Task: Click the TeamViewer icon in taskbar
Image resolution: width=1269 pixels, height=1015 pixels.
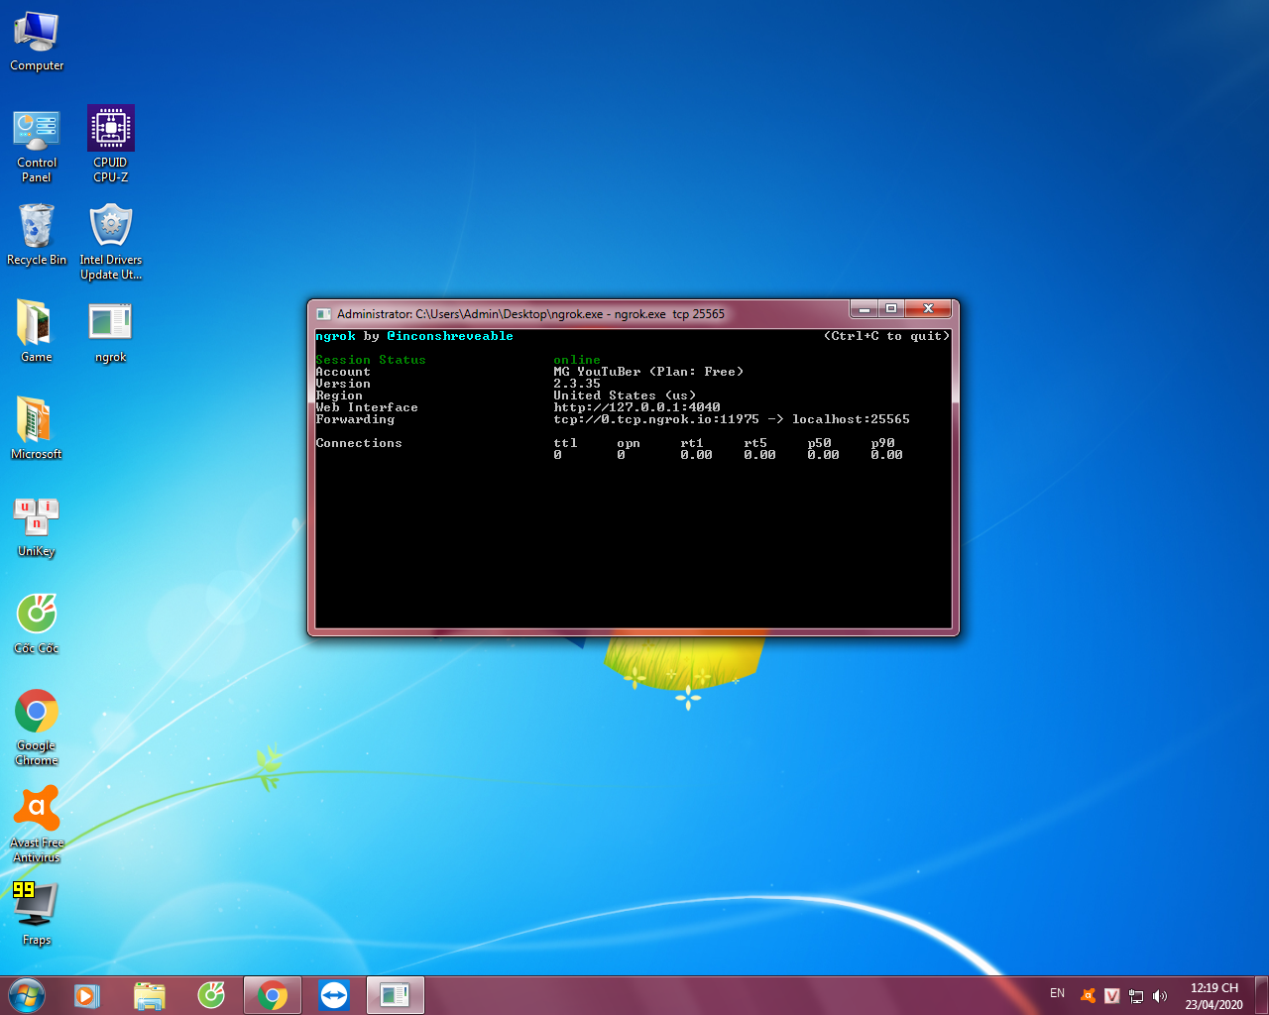Action: pyautogui.click(x=334, y=995)
